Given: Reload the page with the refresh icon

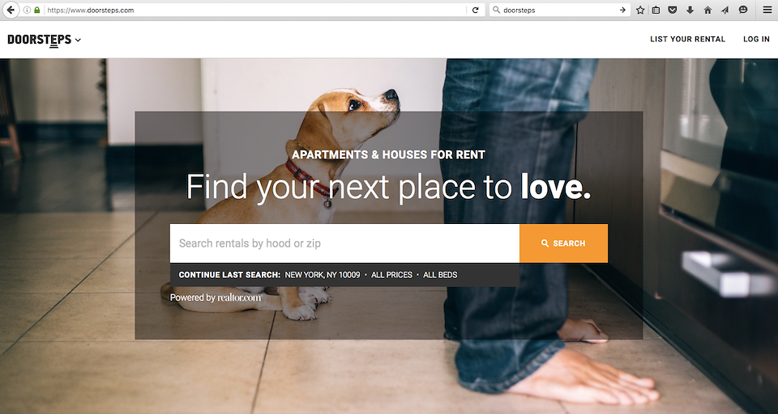Looking at the screenshot, I should (x=476, y=10).
